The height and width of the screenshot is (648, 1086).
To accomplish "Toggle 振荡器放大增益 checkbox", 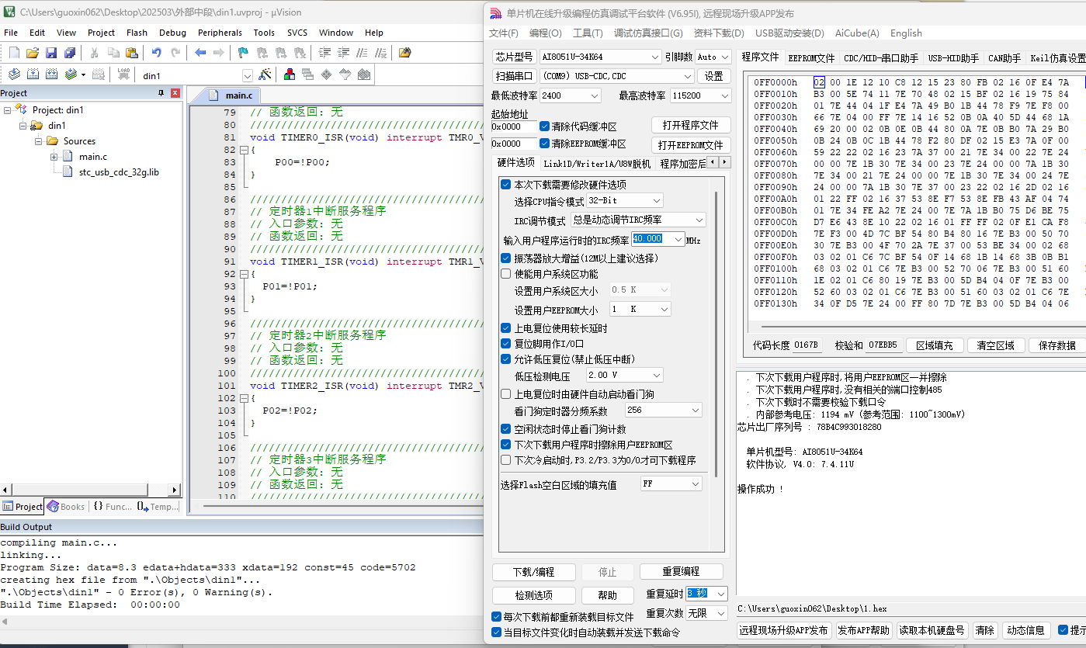I will coord(506,258).
